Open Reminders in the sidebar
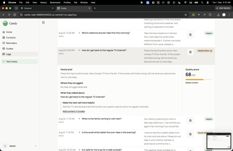 20,43
